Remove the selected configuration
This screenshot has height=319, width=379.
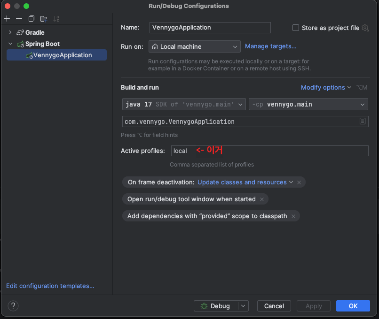click(x=19, y=19)
